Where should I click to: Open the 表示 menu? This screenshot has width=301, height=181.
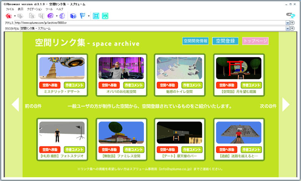coord(21,9)
